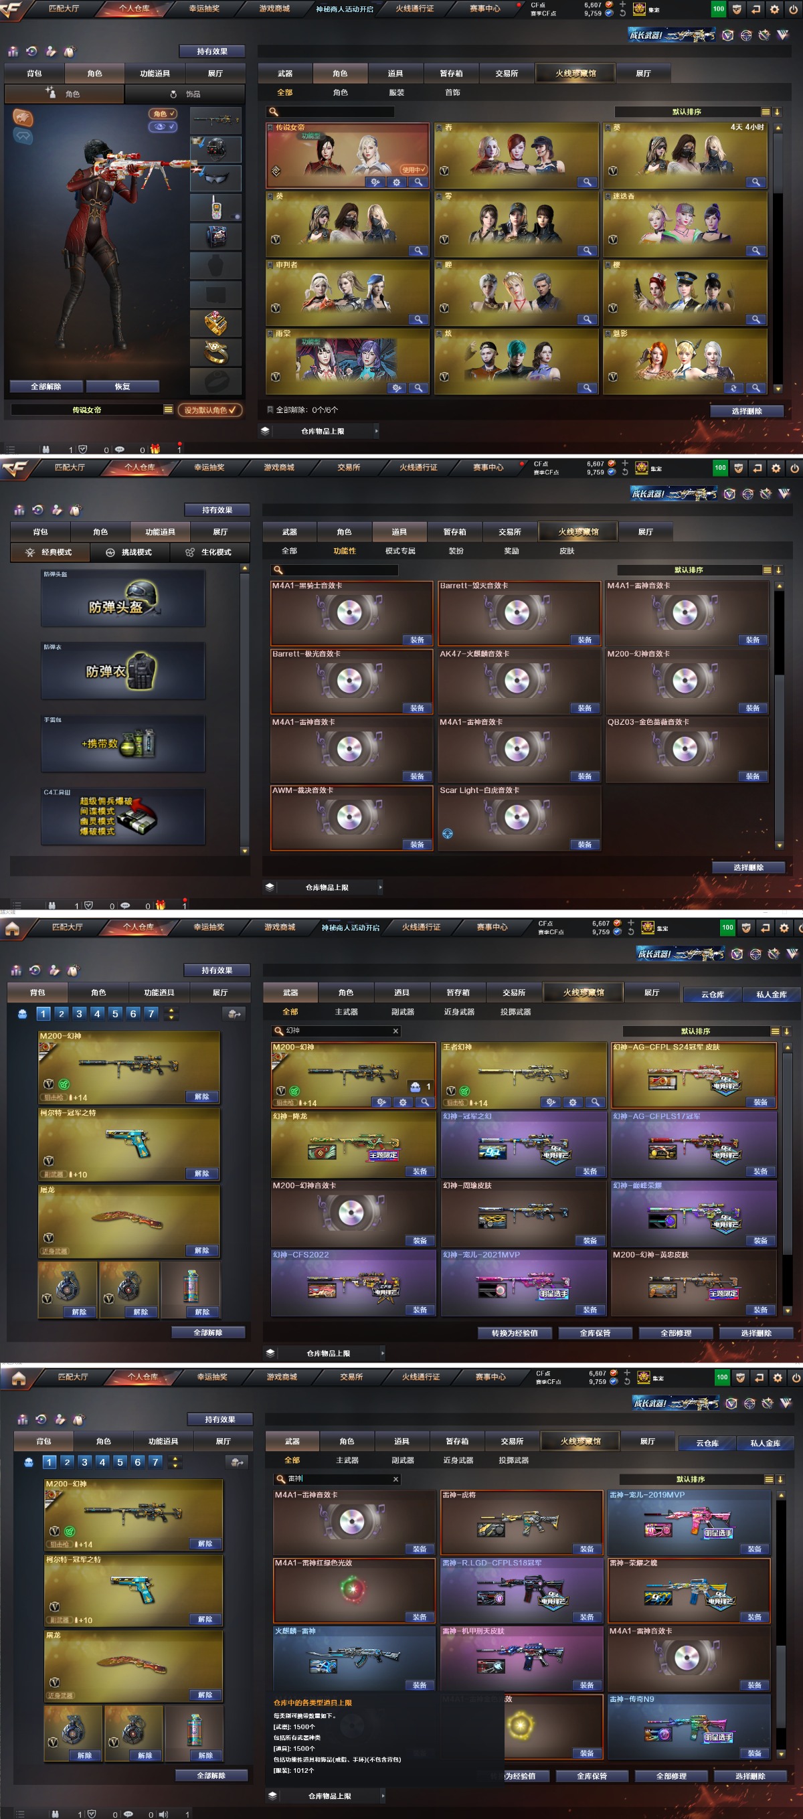Toggle the eye visibility switch above character preview
This screenshot has width=803, height=1819.
click(163, 127)
